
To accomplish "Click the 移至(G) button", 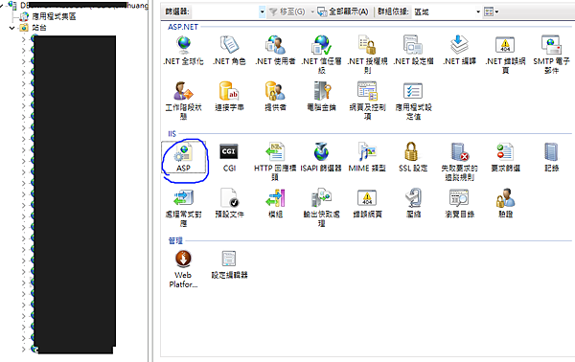I will 287,11.
